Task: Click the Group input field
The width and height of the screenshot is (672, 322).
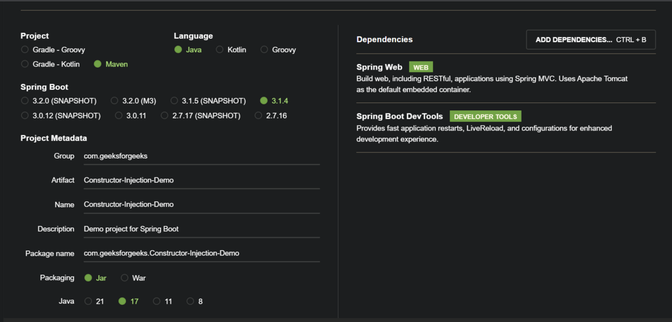Action: 202,156
